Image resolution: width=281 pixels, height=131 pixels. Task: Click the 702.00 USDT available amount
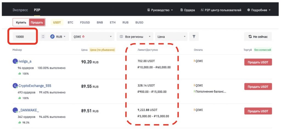(146, 61)
